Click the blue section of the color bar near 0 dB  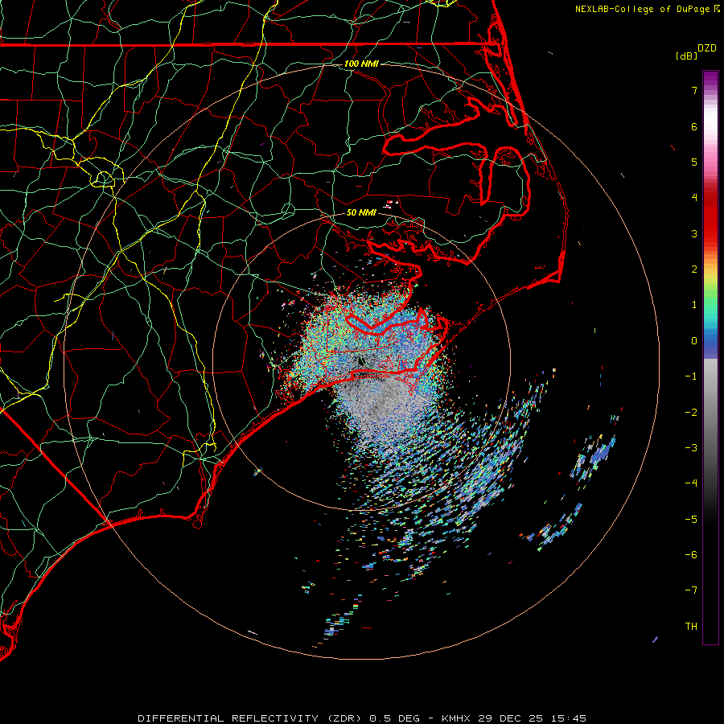(710, 344)
